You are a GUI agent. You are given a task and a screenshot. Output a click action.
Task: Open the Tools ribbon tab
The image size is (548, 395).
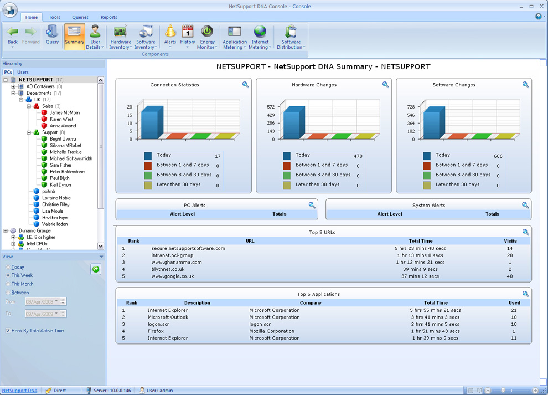(54, 17)
